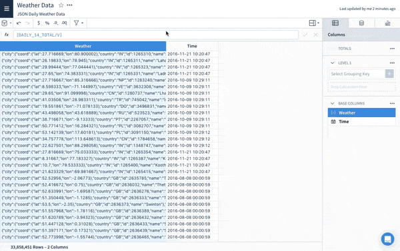Screen dimensions: 400x251
Task: Click the fx formula icon
Action: pyautogui.click(x=7, y=35)
